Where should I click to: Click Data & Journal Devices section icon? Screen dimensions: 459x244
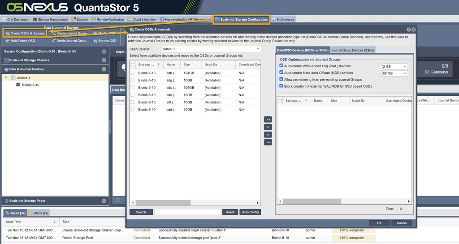click(x=6, y=69)
